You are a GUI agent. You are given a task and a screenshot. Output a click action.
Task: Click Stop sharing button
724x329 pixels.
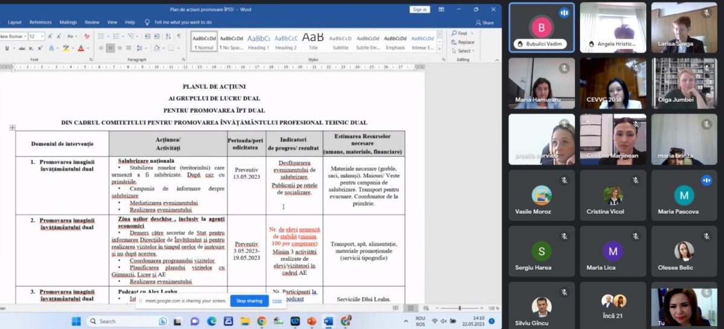249,301
